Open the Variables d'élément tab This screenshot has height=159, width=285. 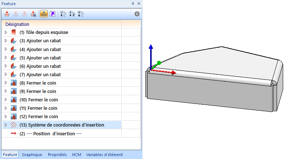point(104,155)
